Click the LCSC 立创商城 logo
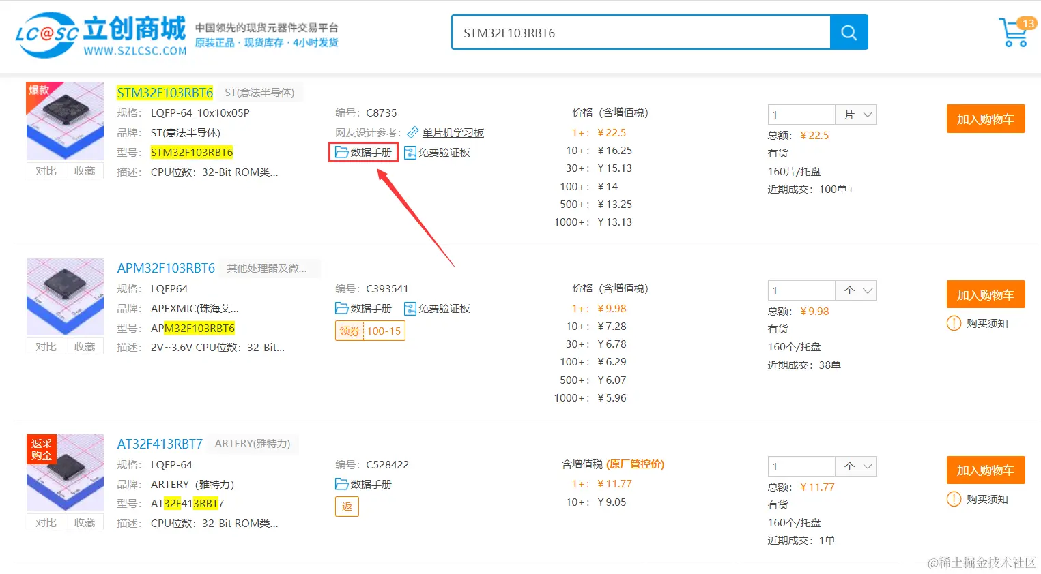The image size is (1041, 574). tap(100, 34)
